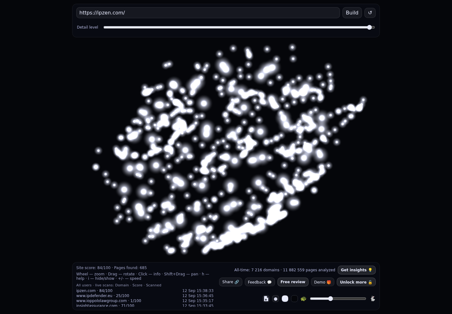Click the Wheel — zoom controls hint text
This screenshot has height=314, width=452.
click(x=143, y=276)
